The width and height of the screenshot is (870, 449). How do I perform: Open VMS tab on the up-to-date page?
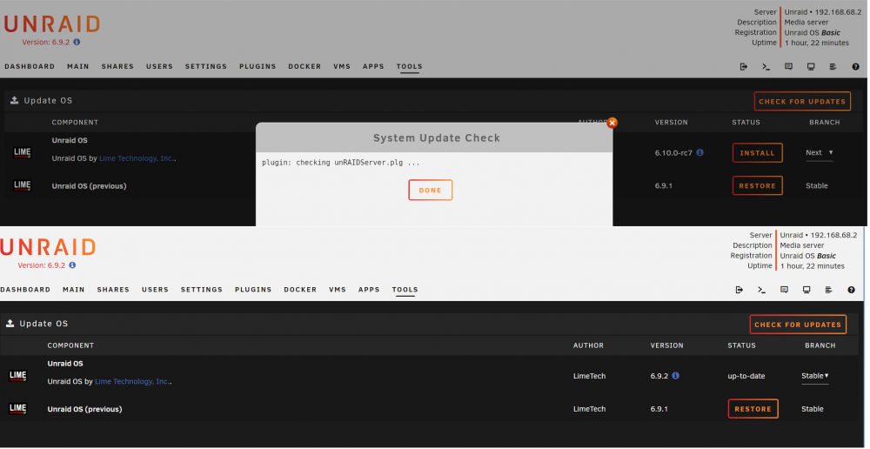click(x=338, y=290)
